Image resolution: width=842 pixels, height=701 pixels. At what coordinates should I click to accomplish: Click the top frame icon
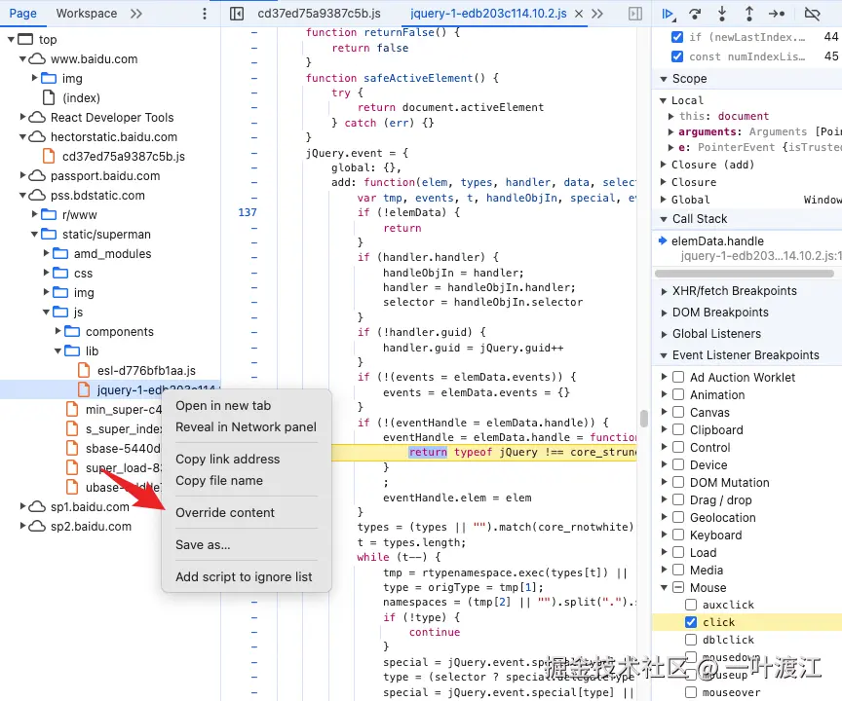pos(25,39)
